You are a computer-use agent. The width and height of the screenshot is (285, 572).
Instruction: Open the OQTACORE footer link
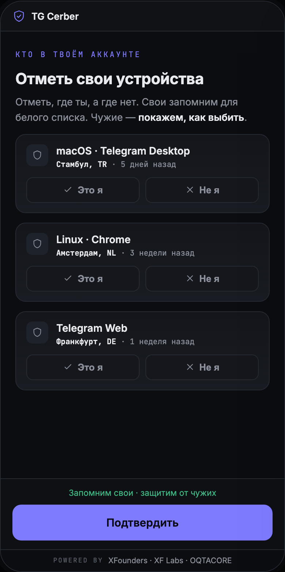coord(211,561)
